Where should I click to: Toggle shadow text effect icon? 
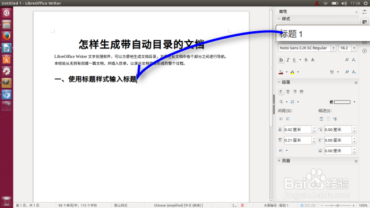[313, 60]
